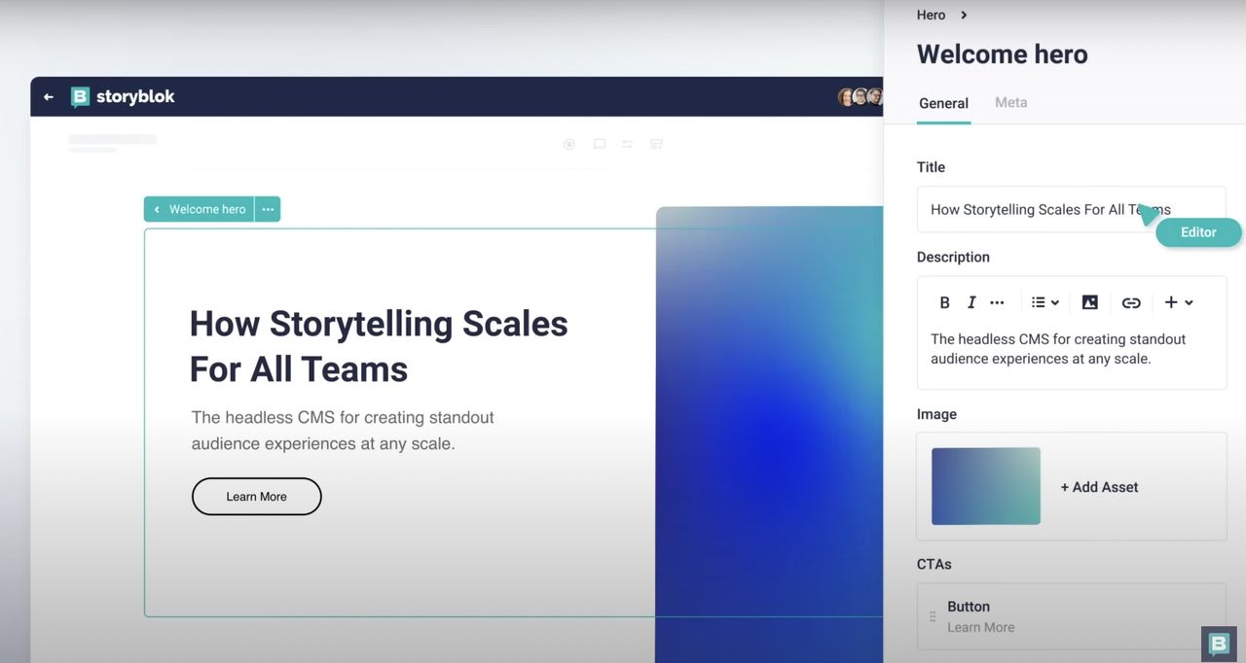Open the comments icon in the preview toolbar
This screenshot has width=1246, height=663.
pyautogui.click(x=600, y=144)
